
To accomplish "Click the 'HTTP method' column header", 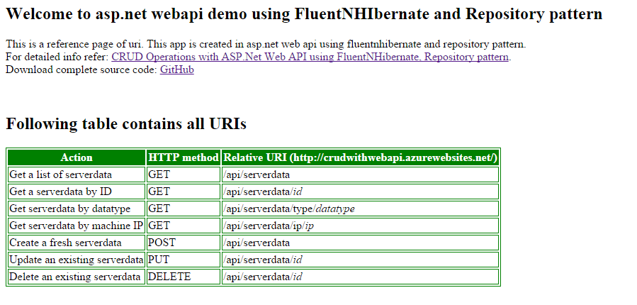I will tap(184, 157).
